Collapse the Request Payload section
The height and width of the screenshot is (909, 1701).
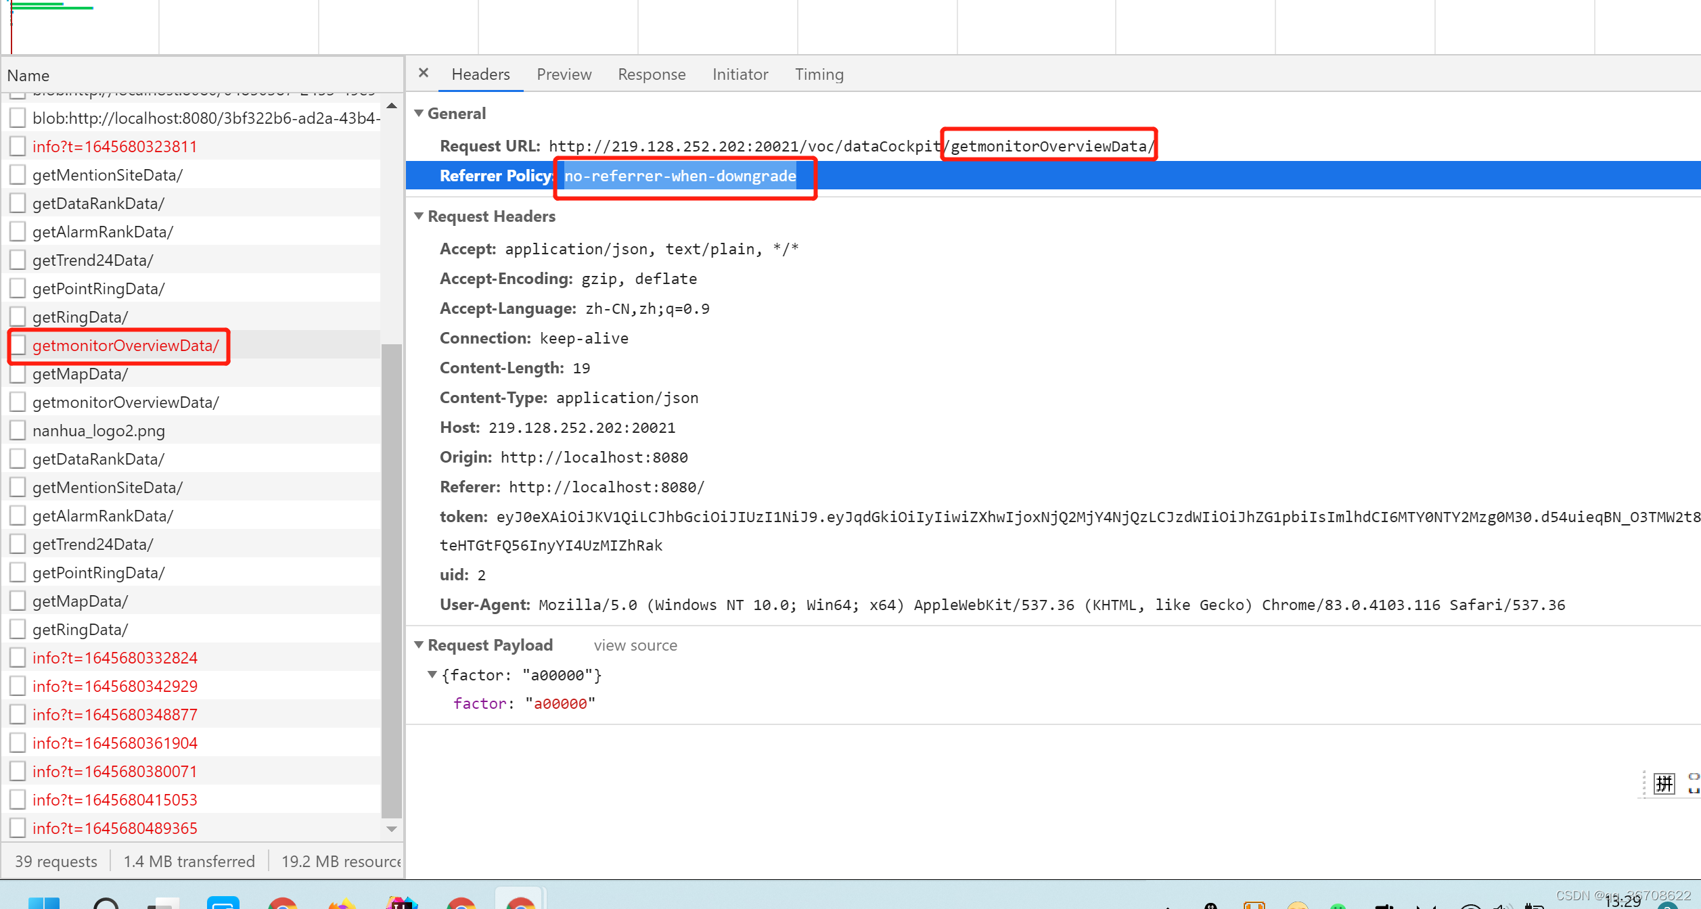[x=419, y=645]
